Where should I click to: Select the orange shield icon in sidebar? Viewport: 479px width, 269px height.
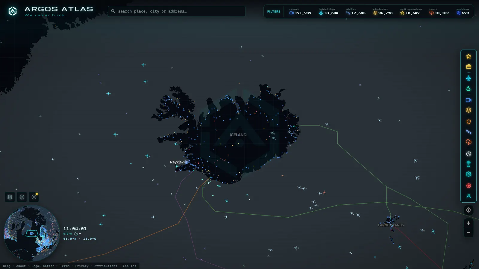point(469,122)
